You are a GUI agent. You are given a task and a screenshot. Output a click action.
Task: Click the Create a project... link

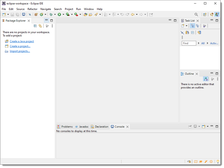(x=20, y=46)
